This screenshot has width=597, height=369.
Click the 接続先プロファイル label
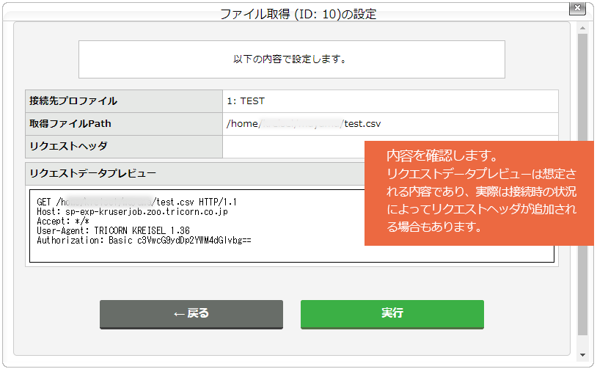click(x=73, y=101)
